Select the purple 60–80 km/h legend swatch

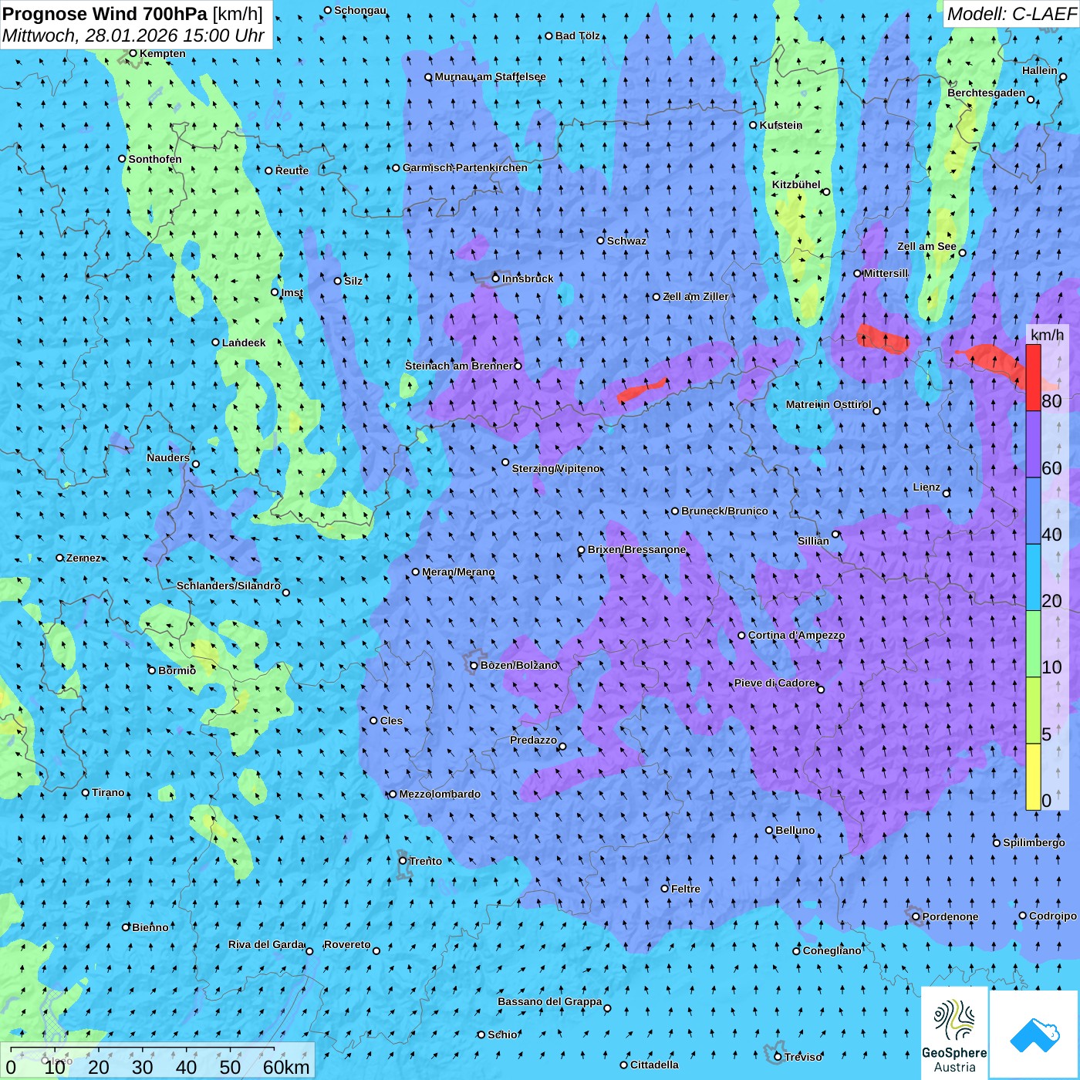point(1033,444)
